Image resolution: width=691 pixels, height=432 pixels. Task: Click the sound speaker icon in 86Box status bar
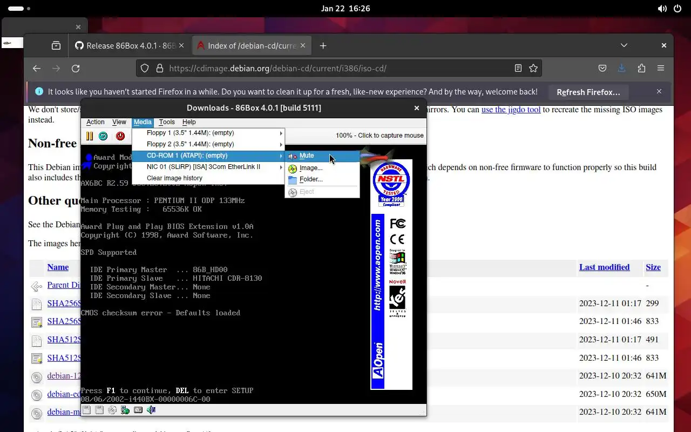point(151,410)
